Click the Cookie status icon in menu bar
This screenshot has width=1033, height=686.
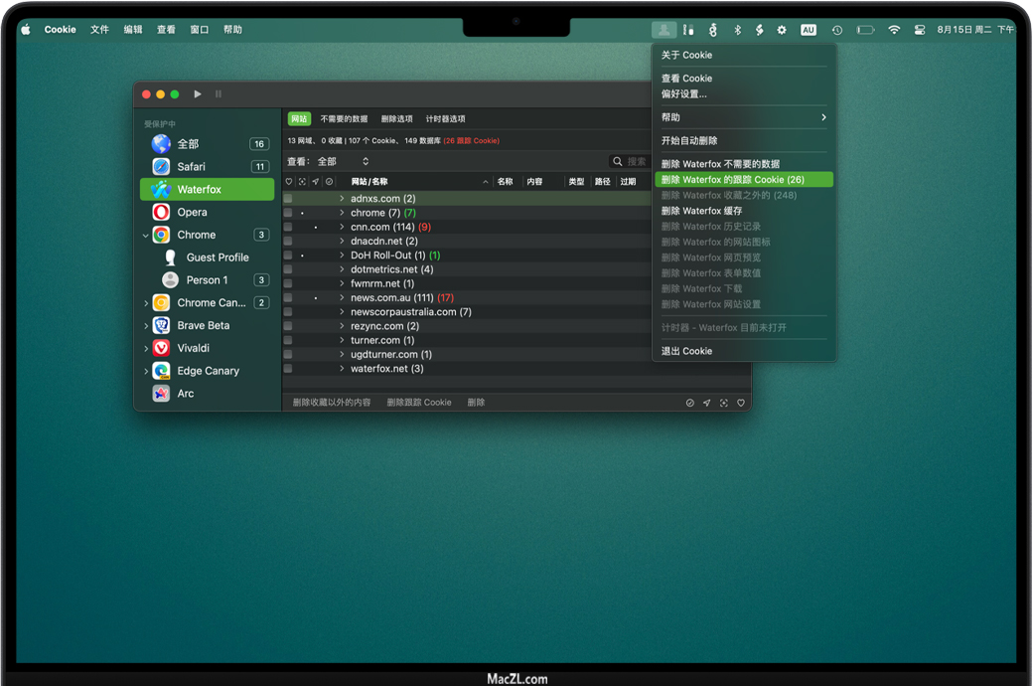coord(664,30)
